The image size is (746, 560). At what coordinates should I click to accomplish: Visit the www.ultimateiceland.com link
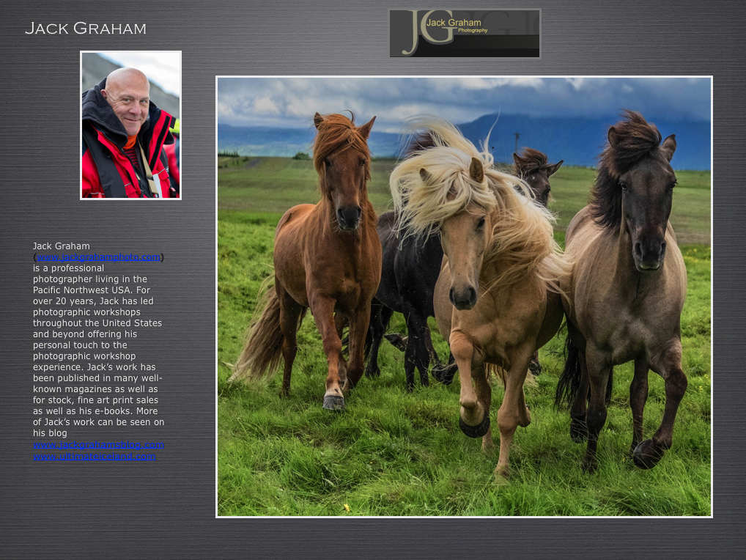tap(95, 456)
